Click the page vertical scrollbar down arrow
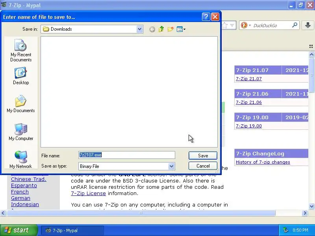This screenshot has width=315, height=236. coord(311,206)
